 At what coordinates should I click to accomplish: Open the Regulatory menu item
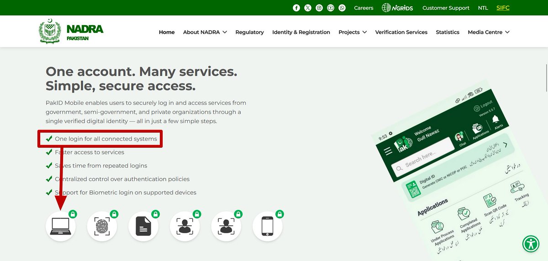(x=249, y=32)
